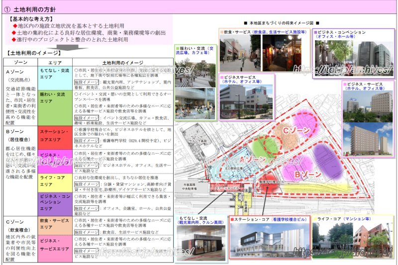Select the "Cゾーン（飲食複合）" table cell
This screenshot has height=265, width=398.
coord(21,239)
